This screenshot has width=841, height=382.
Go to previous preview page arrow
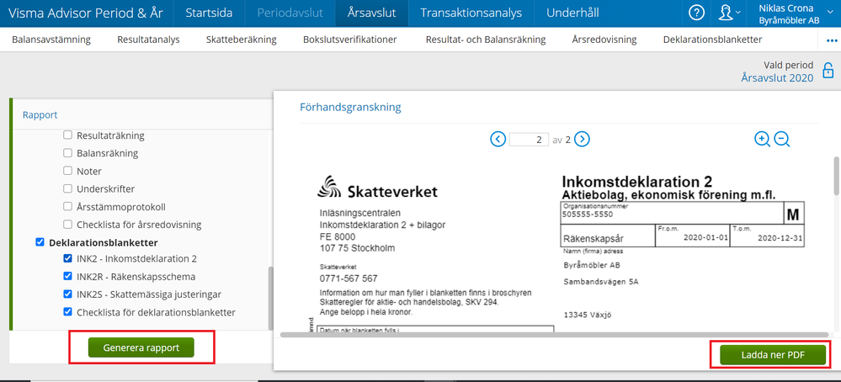(x=498, y=140)
